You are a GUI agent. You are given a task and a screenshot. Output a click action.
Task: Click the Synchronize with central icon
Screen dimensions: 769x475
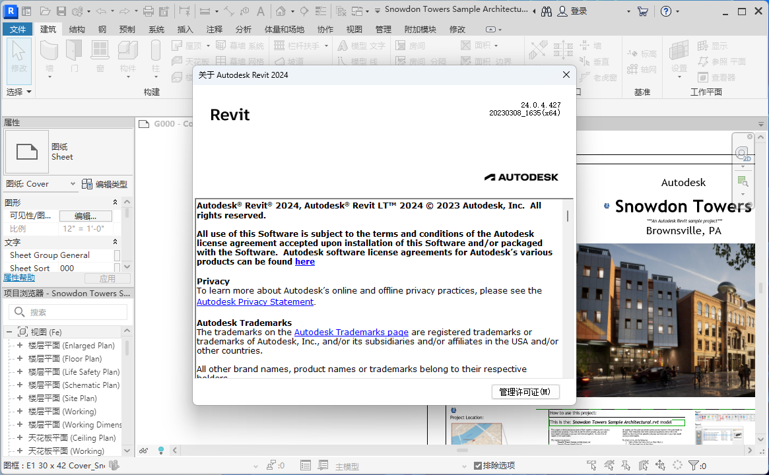click(77, 11)
